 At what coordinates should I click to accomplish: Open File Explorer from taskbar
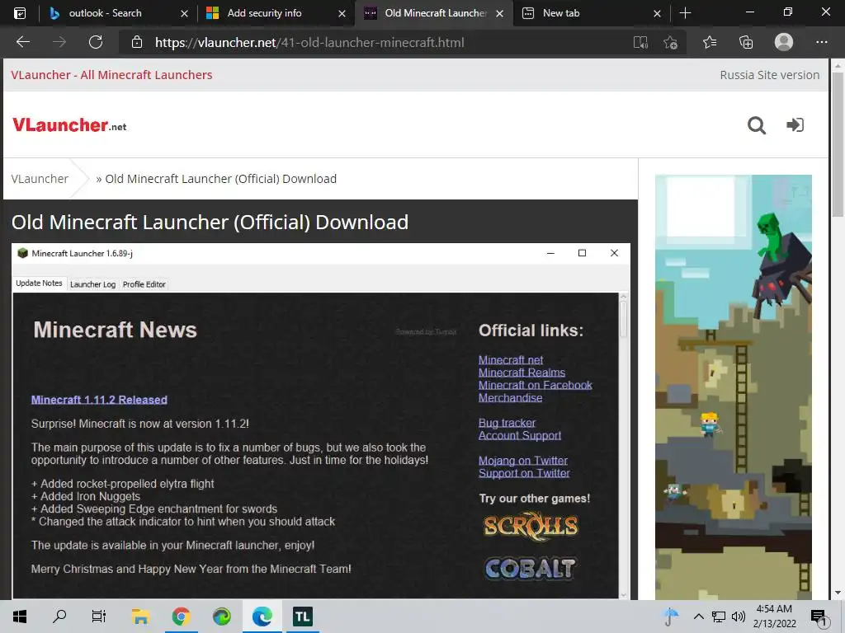pos(140,617)
